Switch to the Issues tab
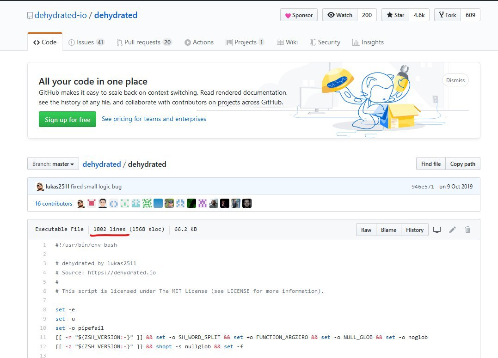Image resolution: width=498 pixels, height=358 pixels. (x=86, y=42)
